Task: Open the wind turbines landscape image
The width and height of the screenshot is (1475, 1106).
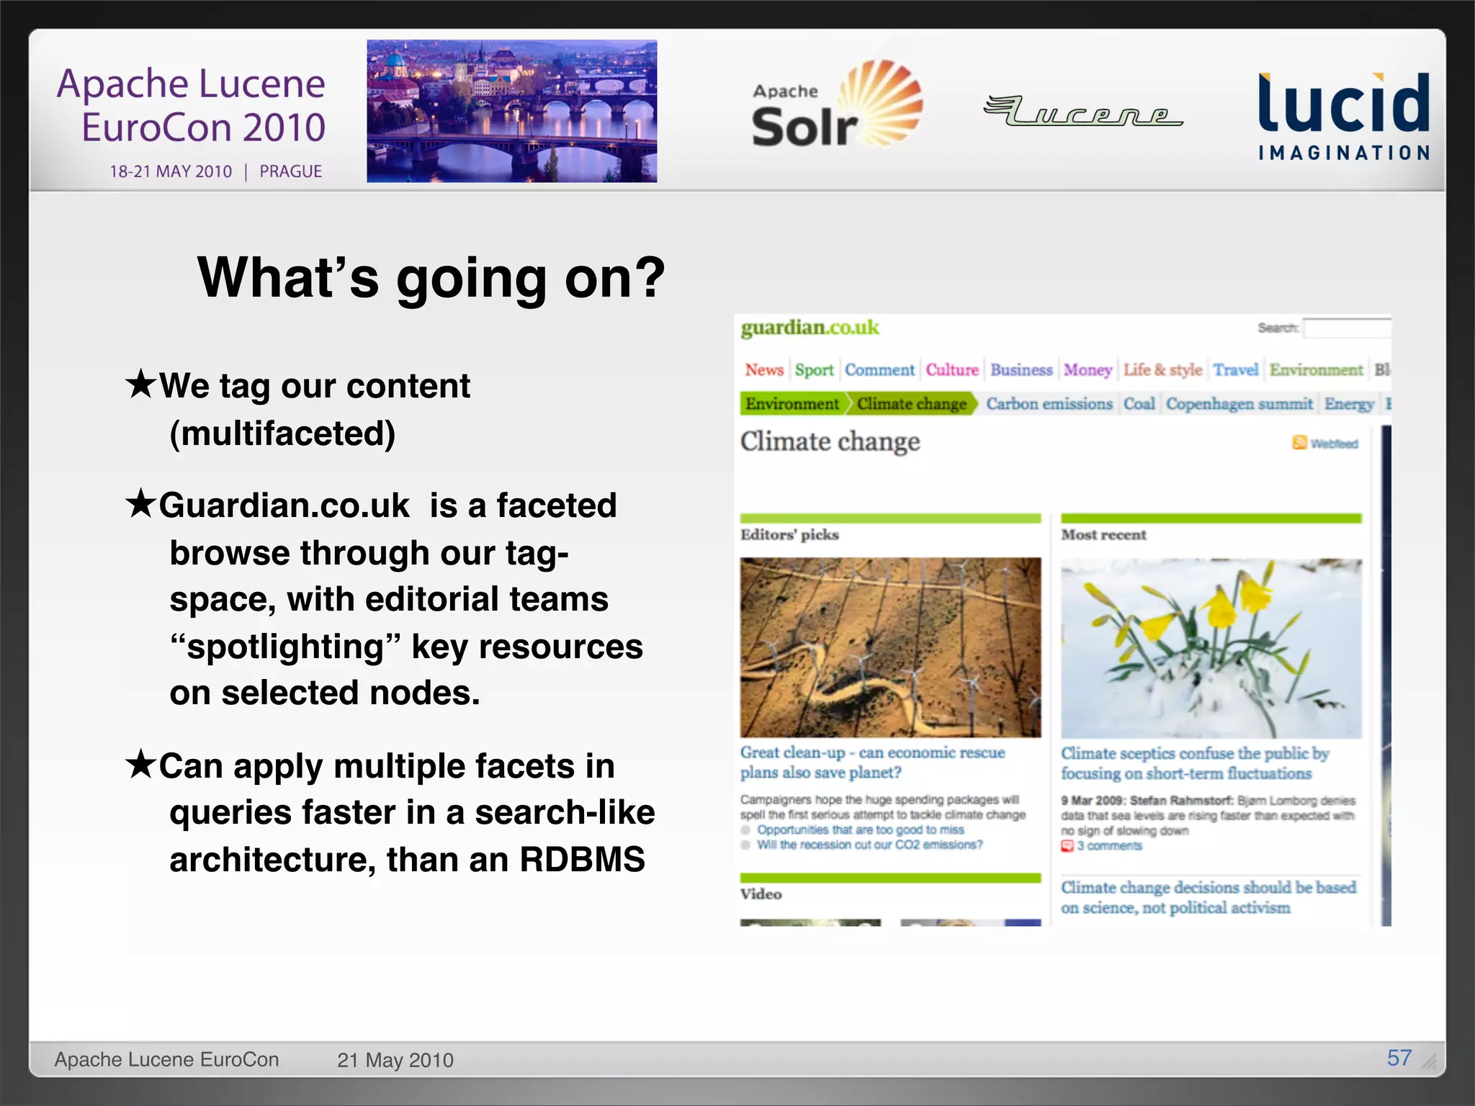Action: [x=890, y=647]
